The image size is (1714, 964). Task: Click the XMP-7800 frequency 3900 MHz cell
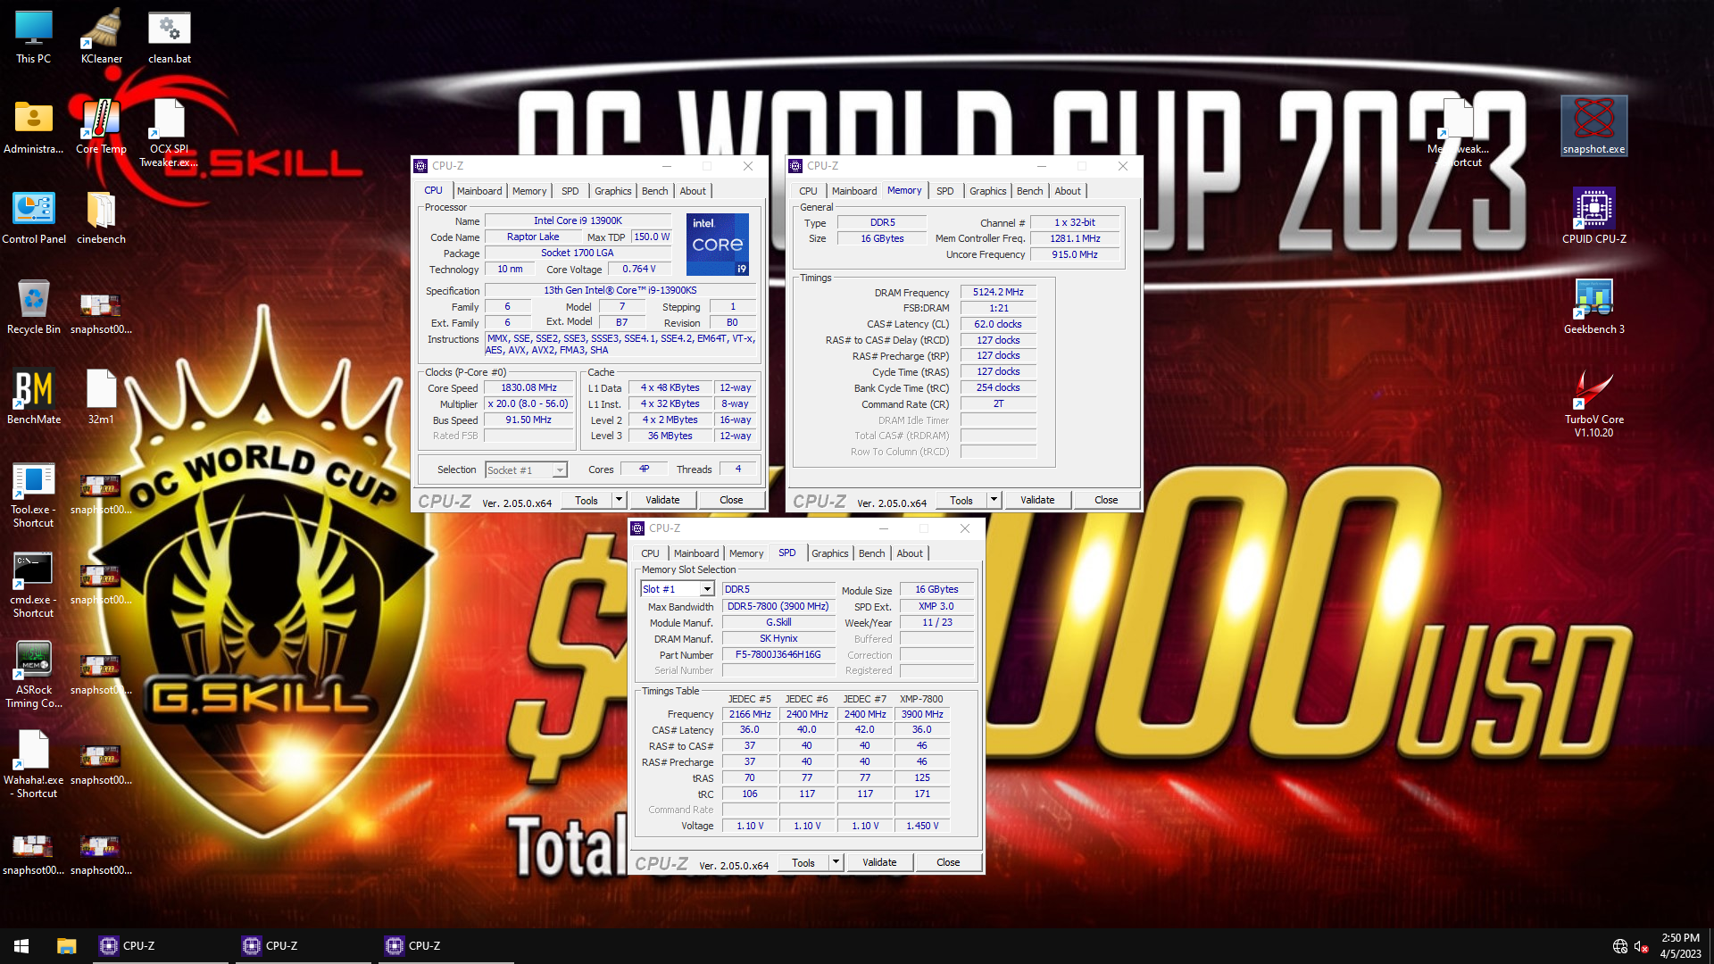pyautogui.click(x=922, y=714)
